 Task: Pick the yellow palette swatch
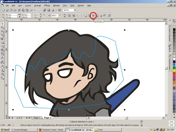[174, 71]
